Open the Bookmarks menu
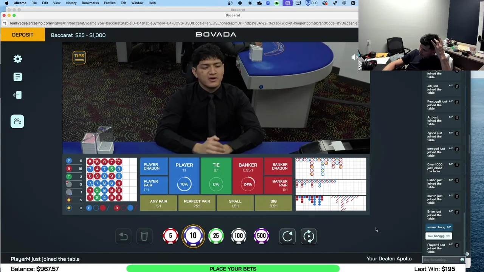 tap(90, 3)
